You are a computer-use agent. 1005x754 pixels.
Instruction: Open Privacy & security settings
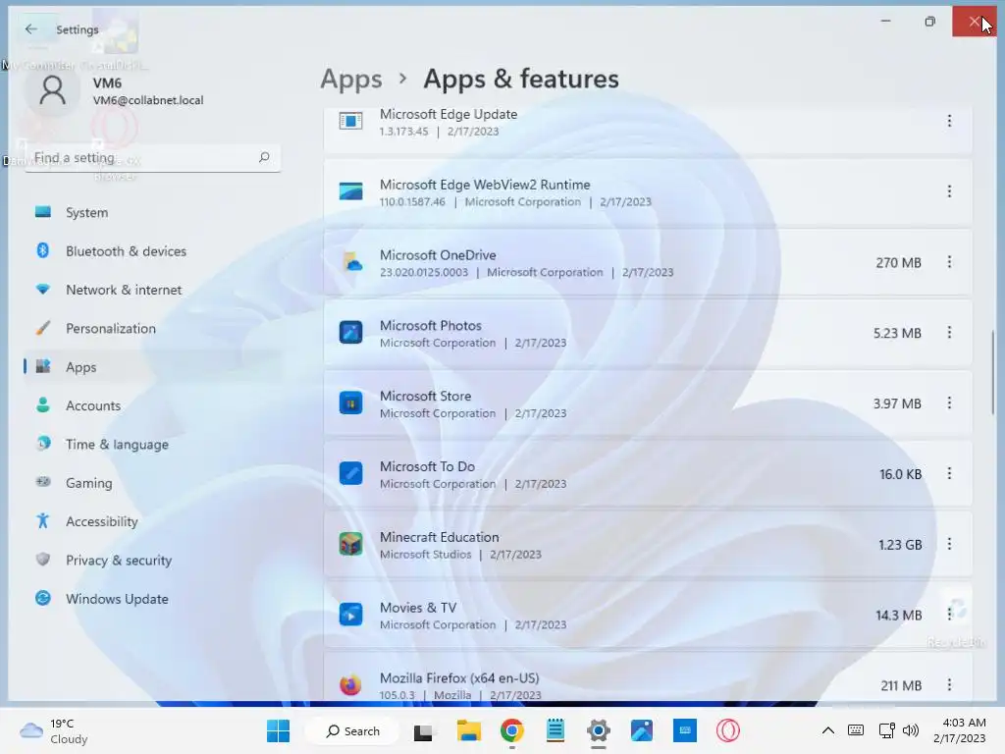[152, 560]
